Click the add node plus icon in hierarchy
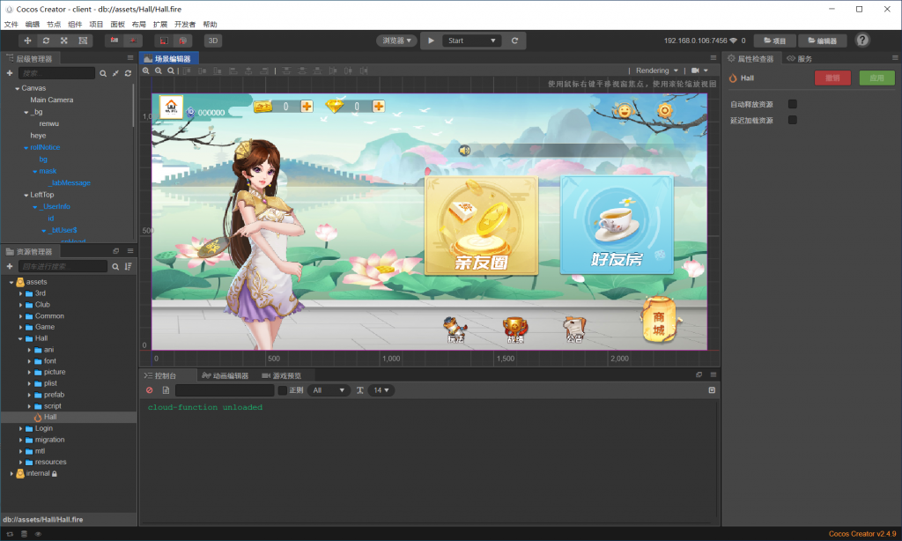Viewport: 902px width, 541px height. 10,73
